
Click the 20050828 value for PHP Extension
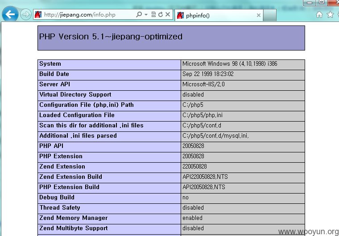coord(193,156)
